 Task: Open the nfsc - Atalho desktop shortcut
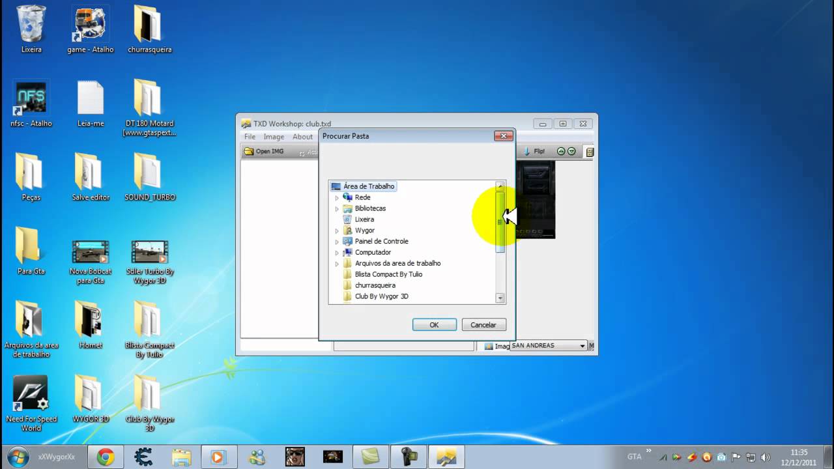click(31, 104)
